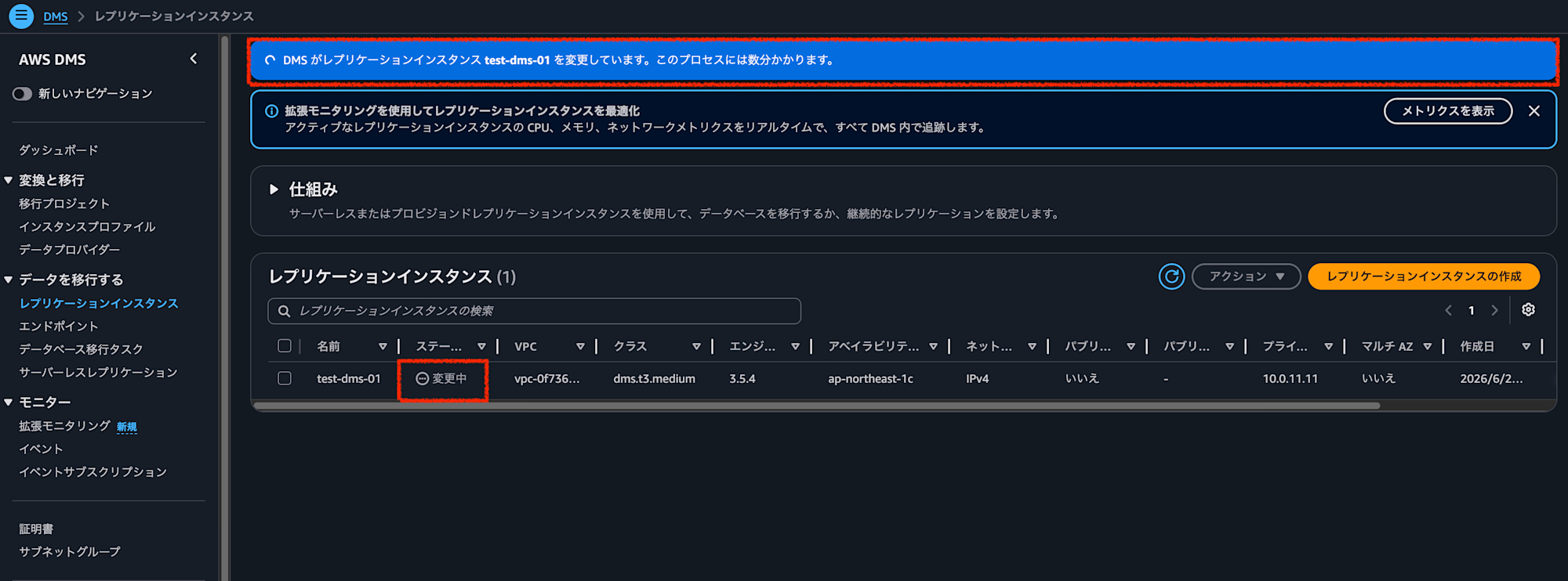Image resolution: width=1568 pixels, height=581 pixels.
Task: Dismiss the 拡張モニタリング info banner
Action: pyautogui.click(x=1534, y=111)
